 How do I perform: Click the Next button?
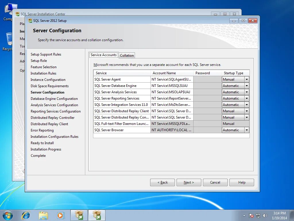189,182
